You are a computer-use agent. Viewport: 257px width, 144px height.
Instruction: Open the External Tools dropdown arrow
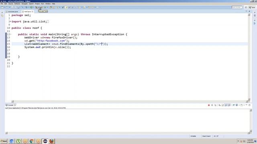[x=39, y=7]
